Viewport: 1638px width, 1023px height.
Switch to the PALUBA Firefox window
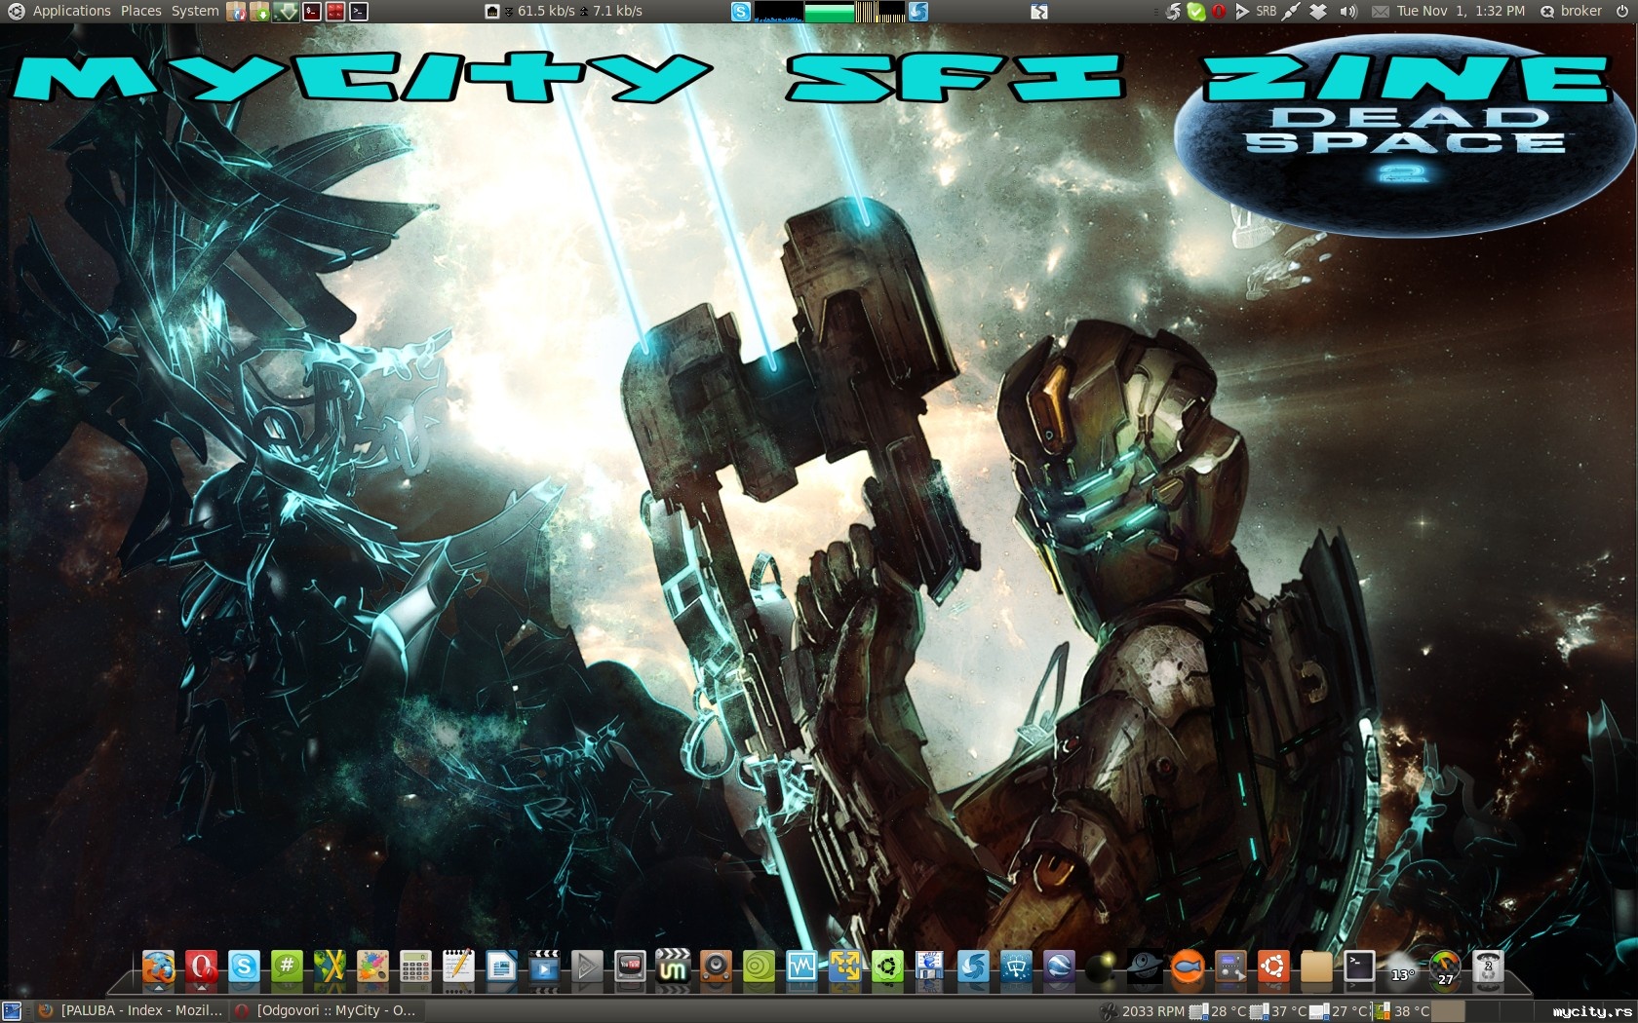coord(131,1010)
